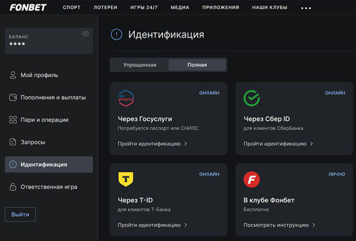The image size is (356, 241).
Task: Click the ОНЛАЙН label on Т-ID card
Action: pos(209,174)
